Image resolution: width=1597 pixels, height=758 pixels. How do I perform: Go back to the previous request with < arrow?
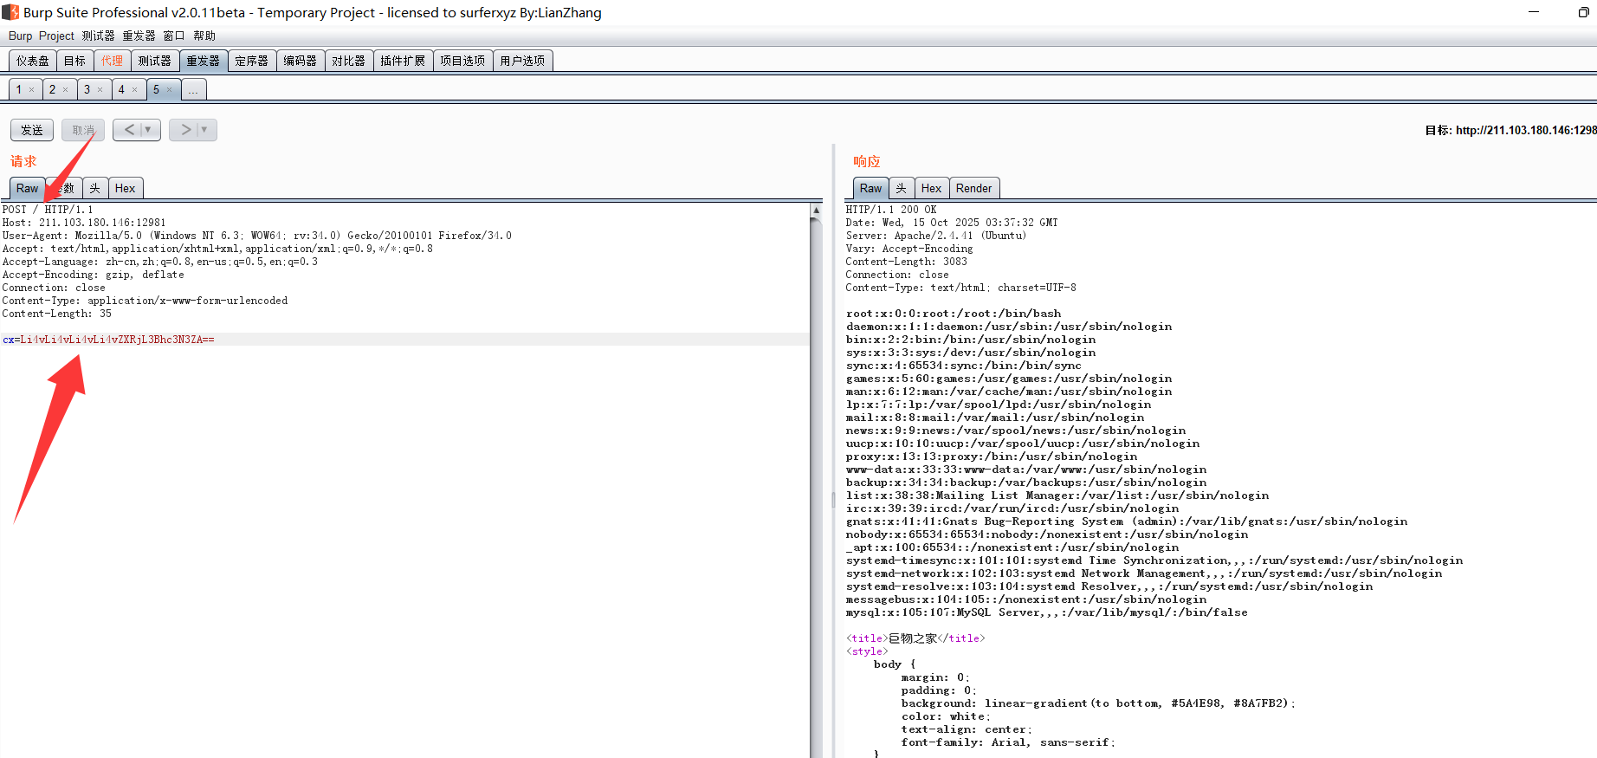[129, 130]
